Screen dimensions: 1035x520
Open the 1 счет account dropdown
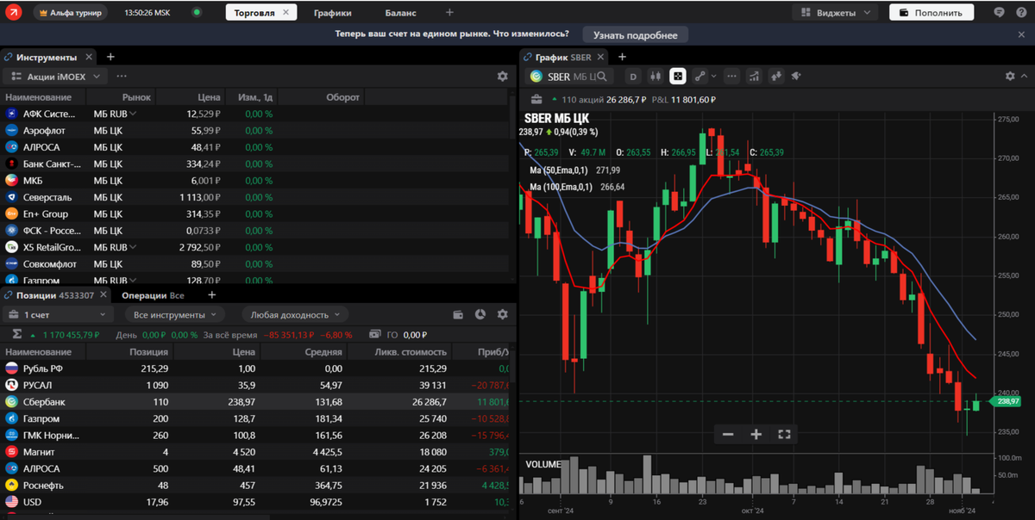click(x=57, y=315)
